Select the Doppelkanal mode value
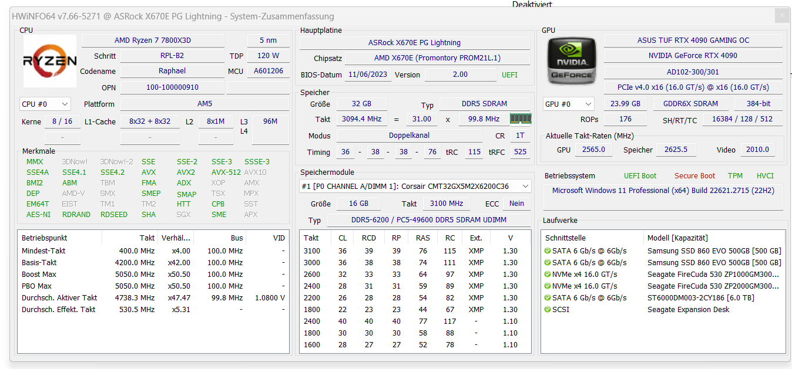 click(409, 136)
